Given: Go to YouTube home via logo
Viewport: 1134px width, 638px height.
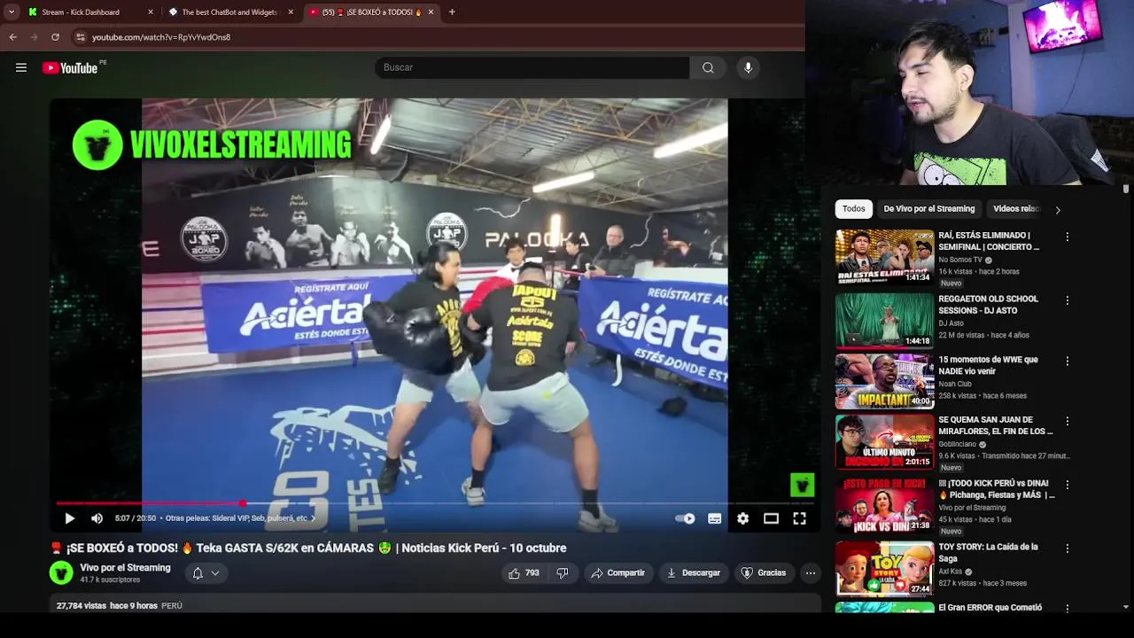Looking at the screenshot, I should pos(70,67).
